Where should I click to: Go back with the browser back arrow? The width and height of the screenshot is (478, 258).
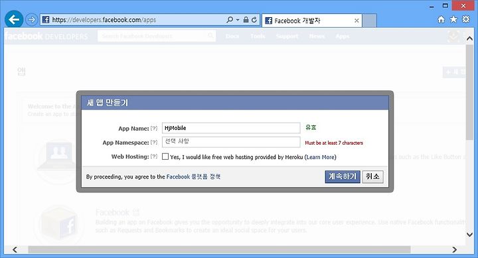point(14,20)
